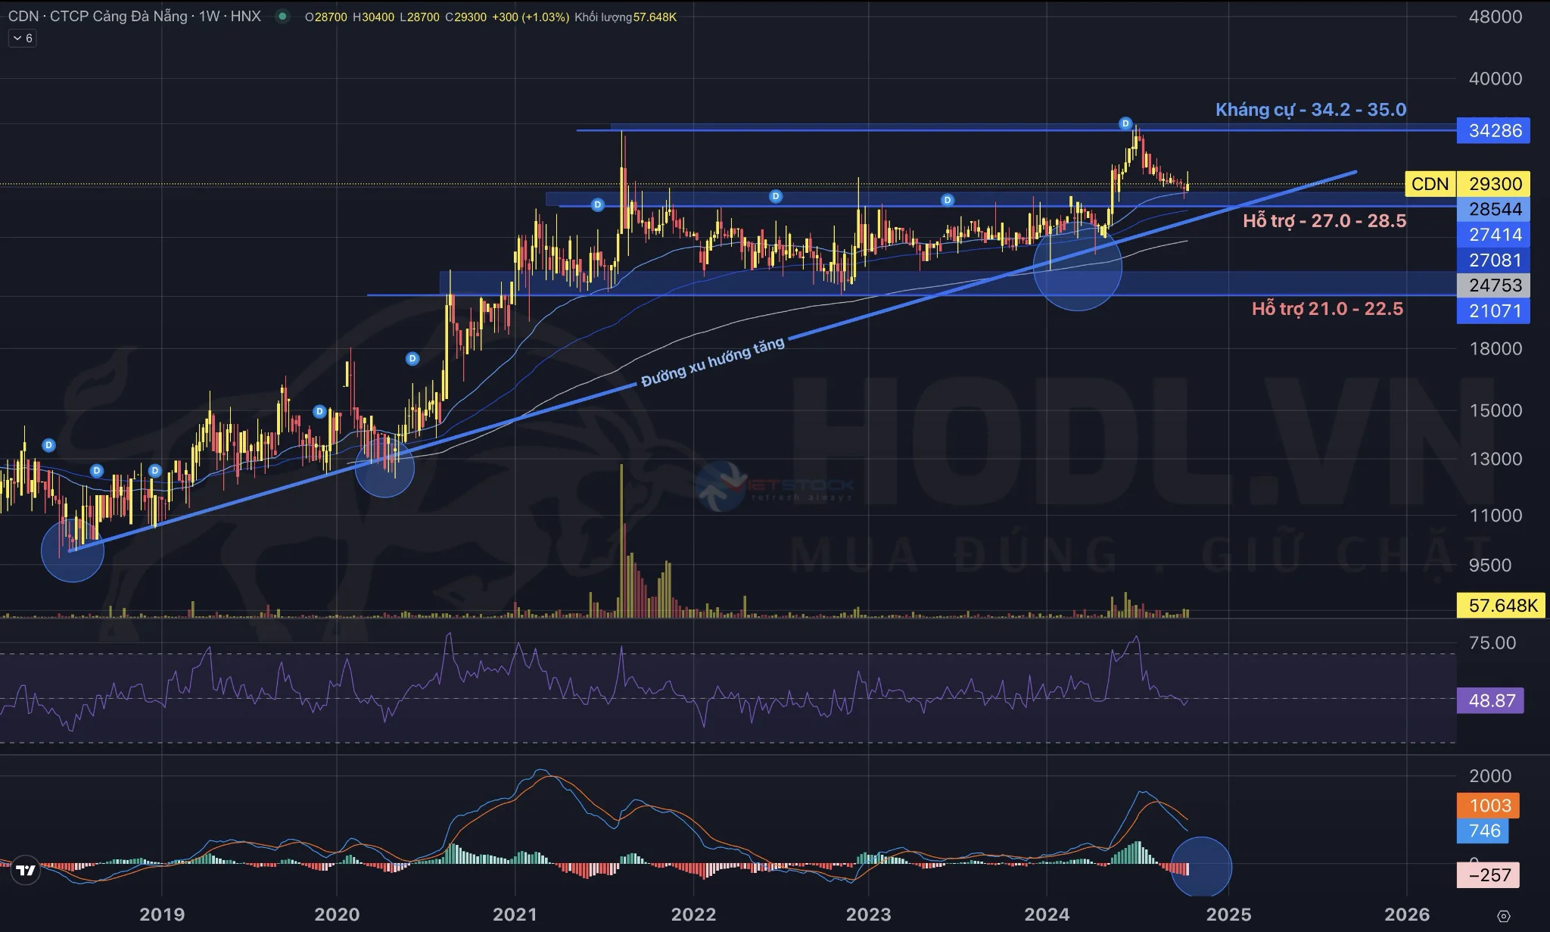Click the 2025 label on the time axis
This screenshot has height=932, width=1550.
click(1228, 915)
